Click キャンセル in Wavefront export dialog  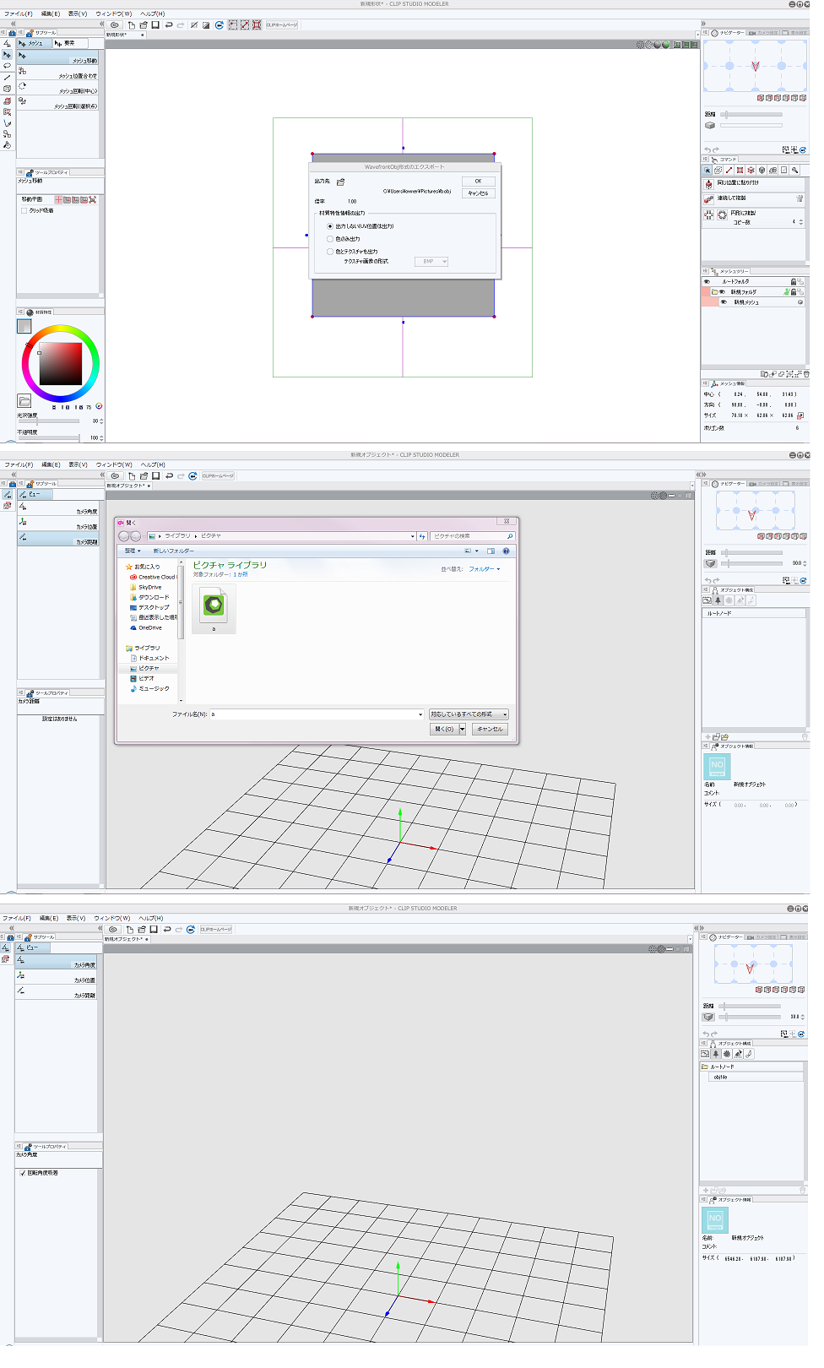click(478, 193)
